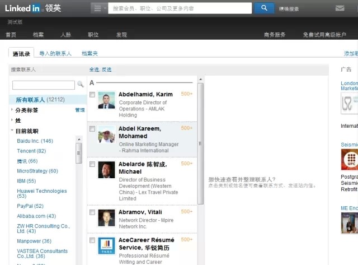Click 500+ badge for Abdelhamid, Karim
This screenshot has width=358, height=265.
coord(186,94)
